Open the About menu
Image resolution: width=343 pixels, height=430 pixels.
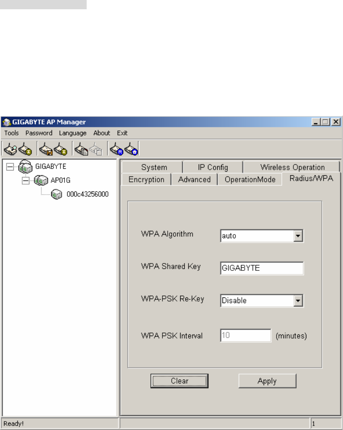102,133
